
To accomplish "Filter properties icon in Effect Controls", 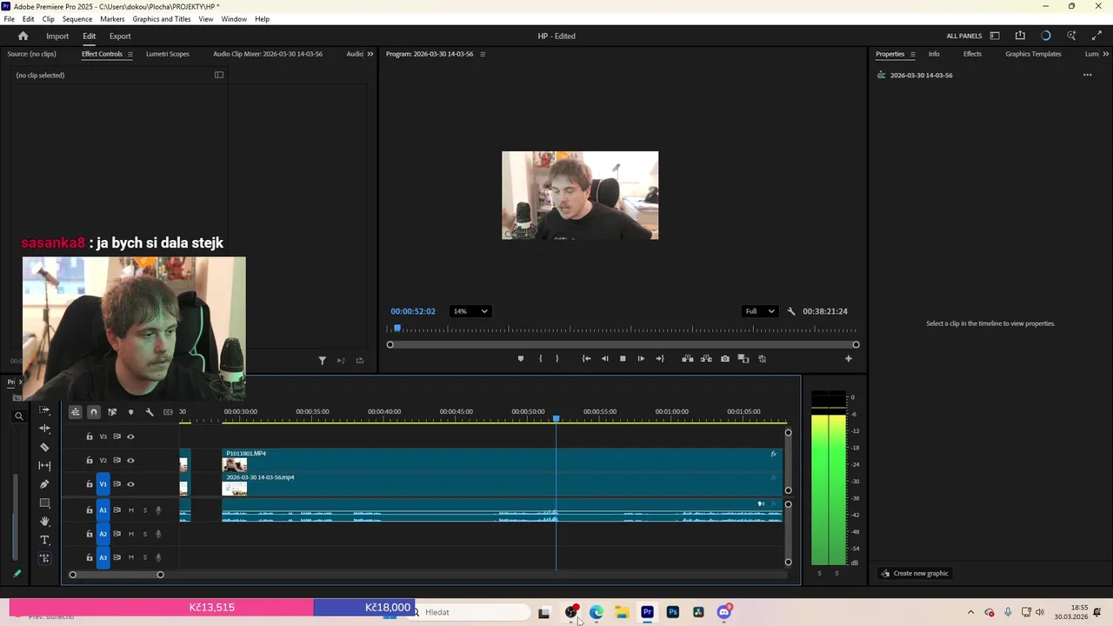I will pyautogui.click(x=322, y=360).
